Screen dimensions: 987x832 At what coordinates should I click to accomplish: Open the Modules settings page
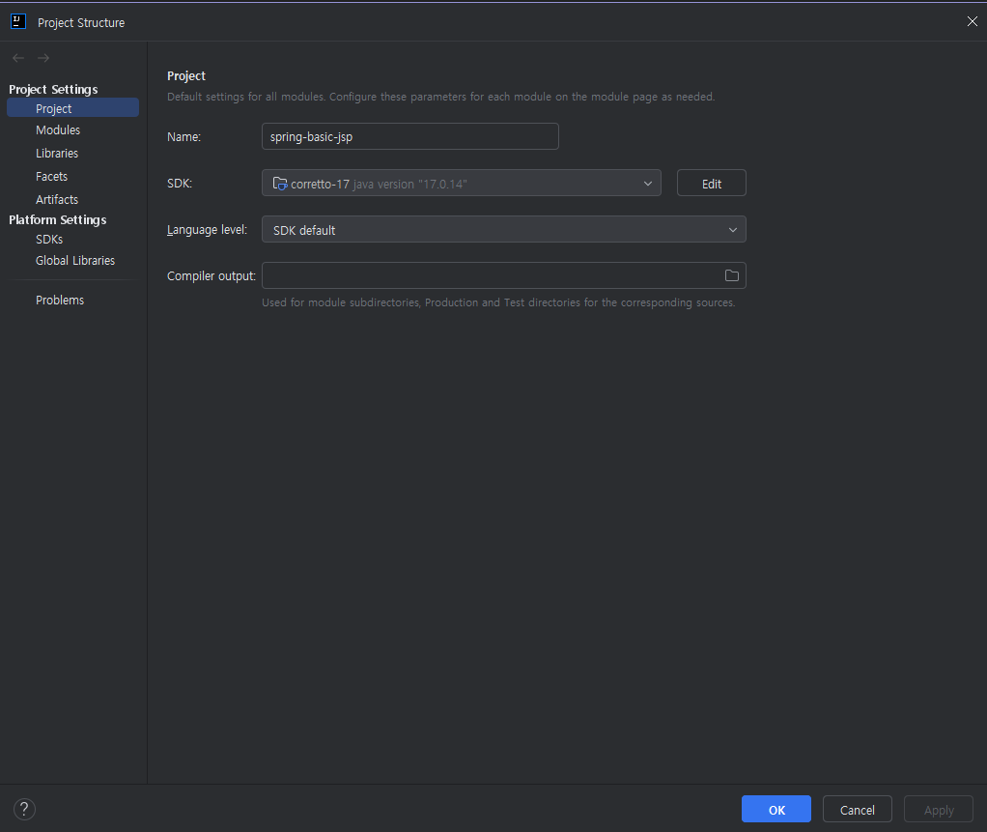[x=58, y=129]
